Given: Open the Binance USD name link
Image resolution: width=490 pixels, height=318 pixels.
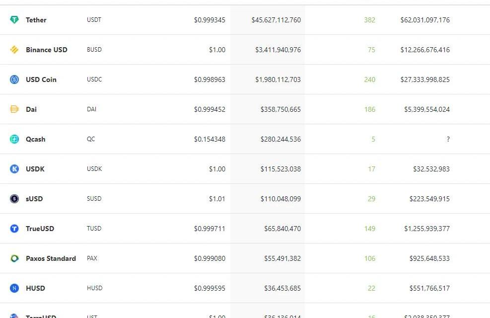Looking at the screenshot, I should tap(47, 50).
